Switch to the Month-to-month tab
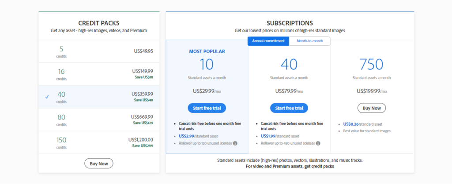The width and height of the screenshot is (452, 185). 309,41
